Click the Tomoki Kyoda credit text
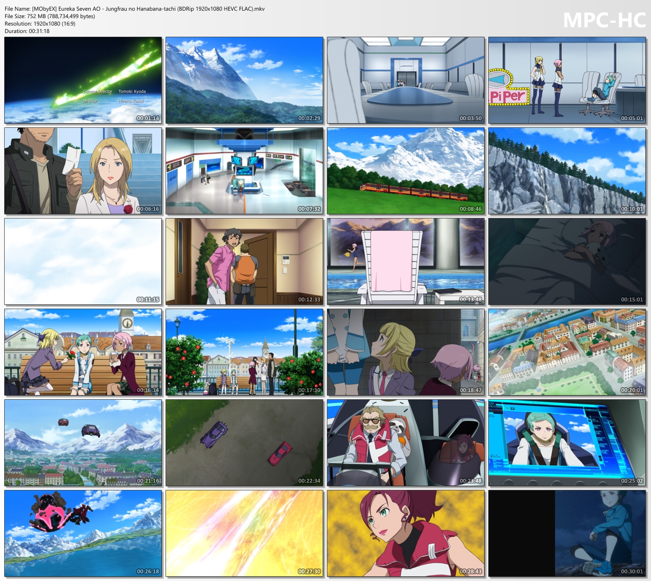Screen dimensions: 651x581 click(x=132, y=92)
